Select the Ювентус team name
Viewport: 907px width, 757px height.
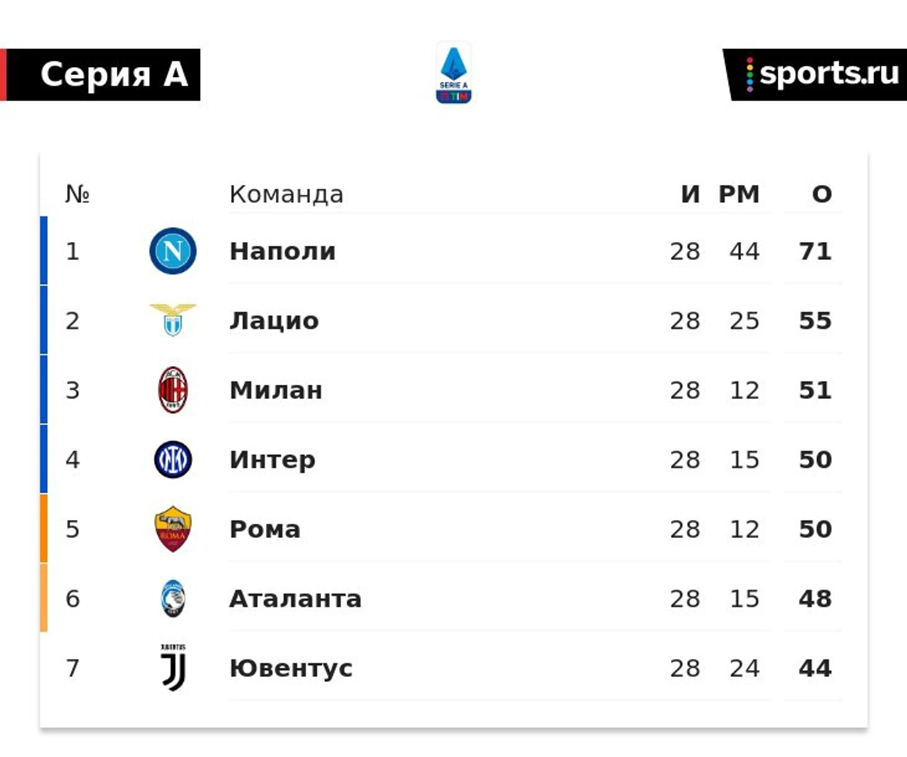tap(291, 668)
